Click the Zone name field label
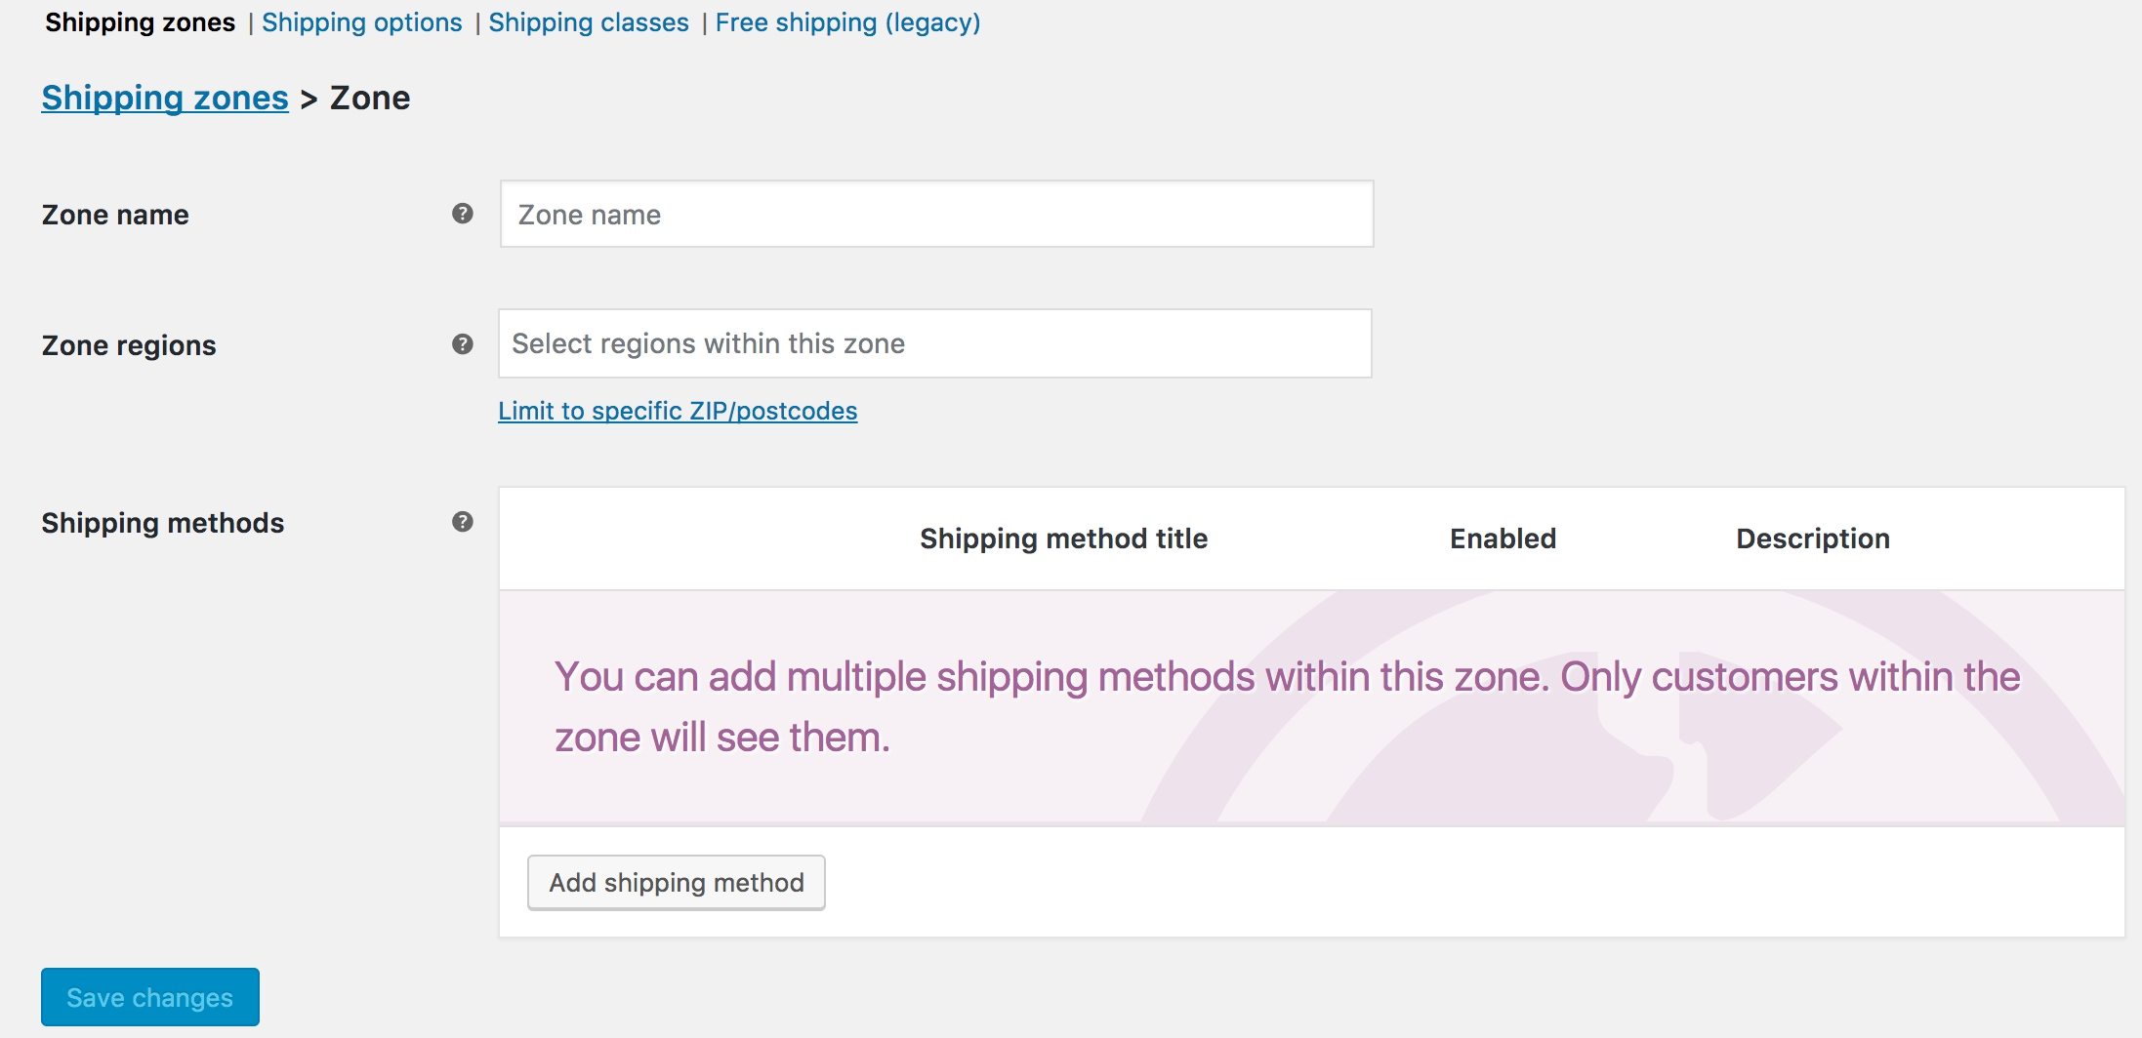This screenshot has height=1038, width=2142. [115, 215]
